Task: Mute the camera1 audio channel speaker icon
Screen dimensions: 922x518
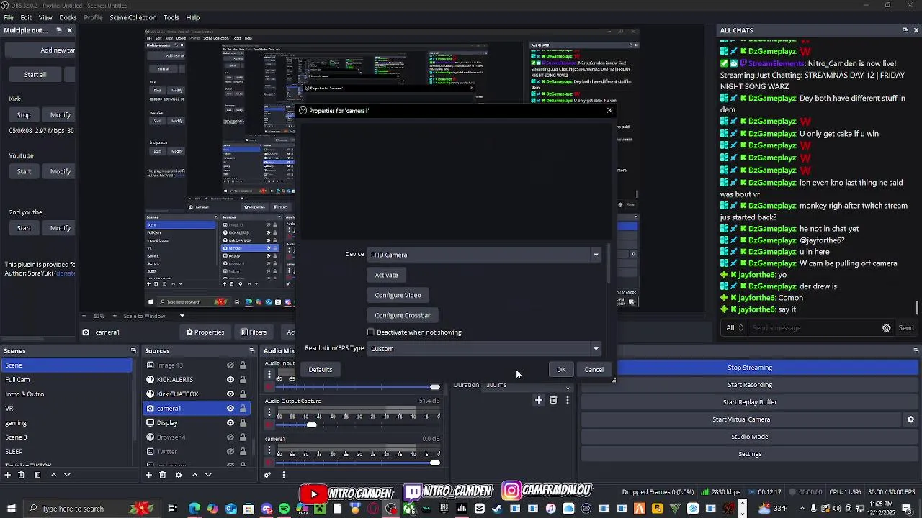Action: point(269,462)
